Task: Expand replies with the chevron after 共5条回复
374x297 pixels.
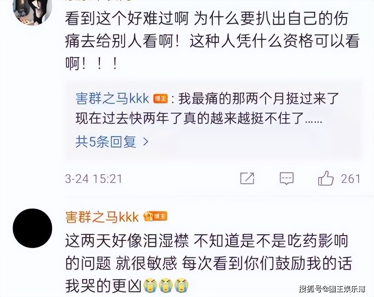Action: point(146,142)
